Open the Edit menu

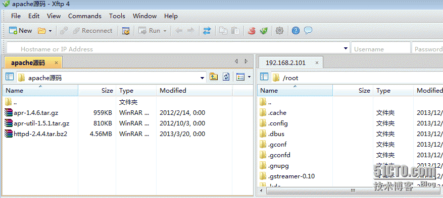coord(34,16)
